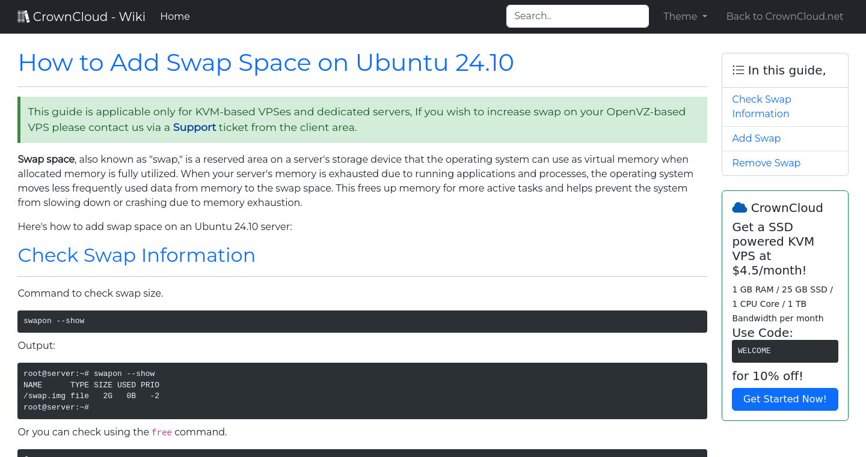Click the 'How to Add Swap Space' heading

coord(266,62)
